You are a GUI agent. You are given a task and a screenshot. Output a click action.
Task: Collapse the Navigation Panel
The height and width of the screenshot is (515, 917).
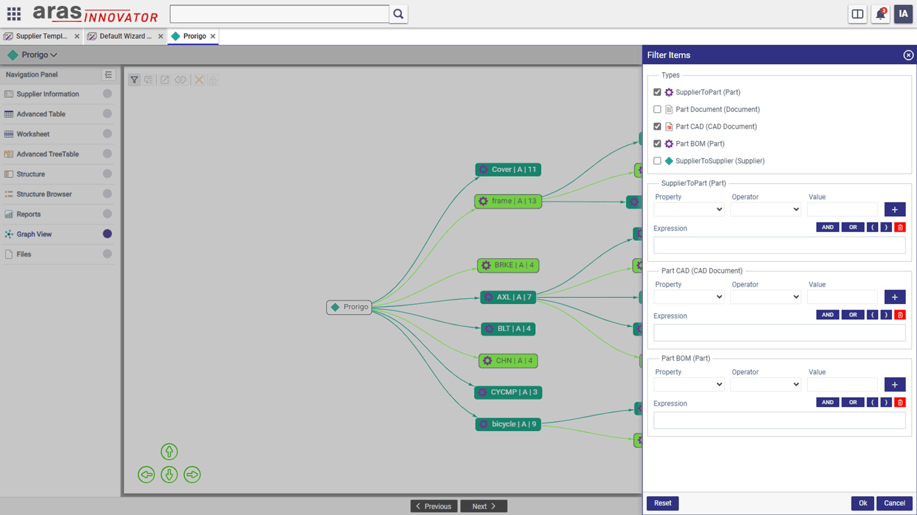click(108, 74)
